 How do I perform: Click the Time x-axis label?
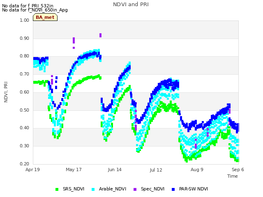click(x=233, y=176)
